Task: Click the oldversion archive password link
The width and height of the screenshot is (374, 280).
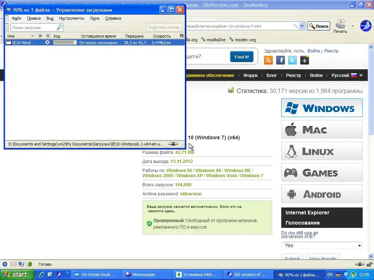Action: point(191,194)
